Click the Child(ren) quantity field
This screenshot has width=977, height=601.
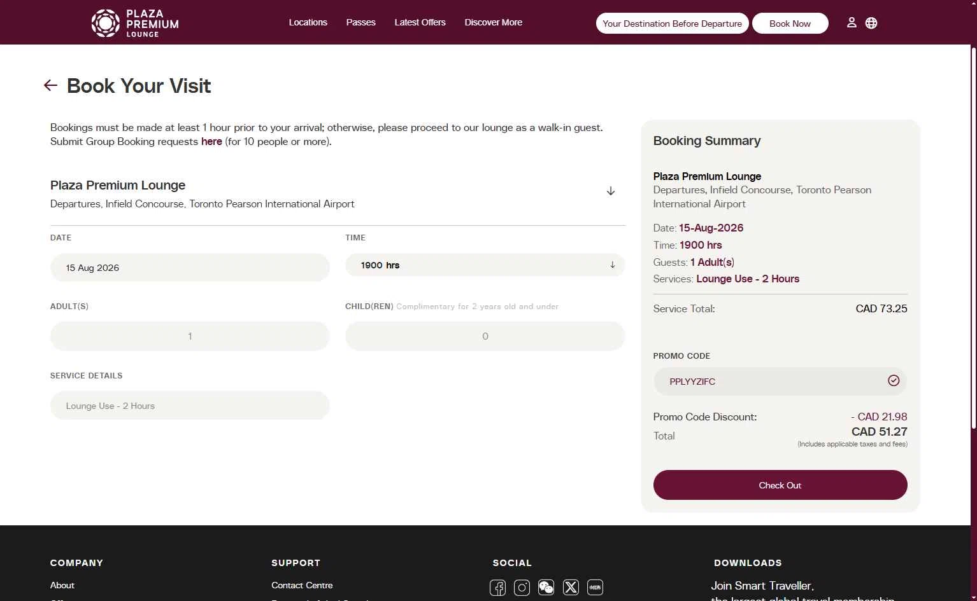pyautogui.click(x=485, y=336)
